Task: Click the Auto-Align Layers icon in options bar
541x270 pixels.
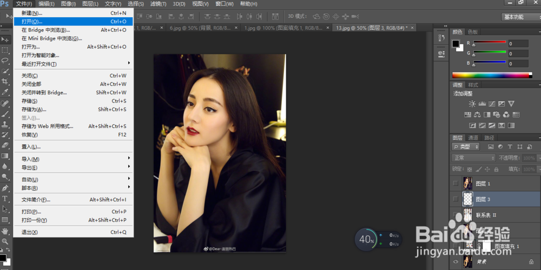Action: pos(275,17)
